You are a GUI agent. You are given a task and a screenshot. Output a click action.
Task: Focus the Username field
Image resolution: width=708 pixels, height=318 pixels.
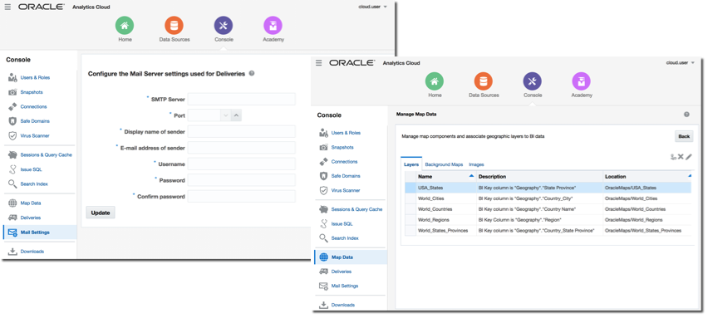pos(242,164)
